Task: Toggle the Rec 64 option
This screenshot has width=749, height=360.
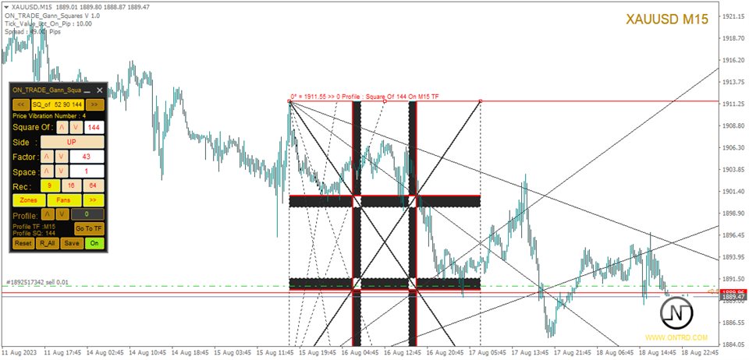Action: point(94,185)
